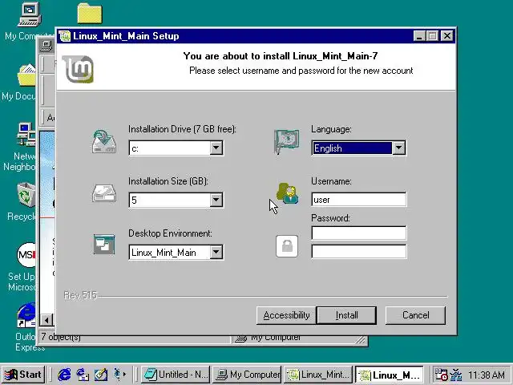Click the desktop environment icon

pyautogui.click(x=104, y=244)
